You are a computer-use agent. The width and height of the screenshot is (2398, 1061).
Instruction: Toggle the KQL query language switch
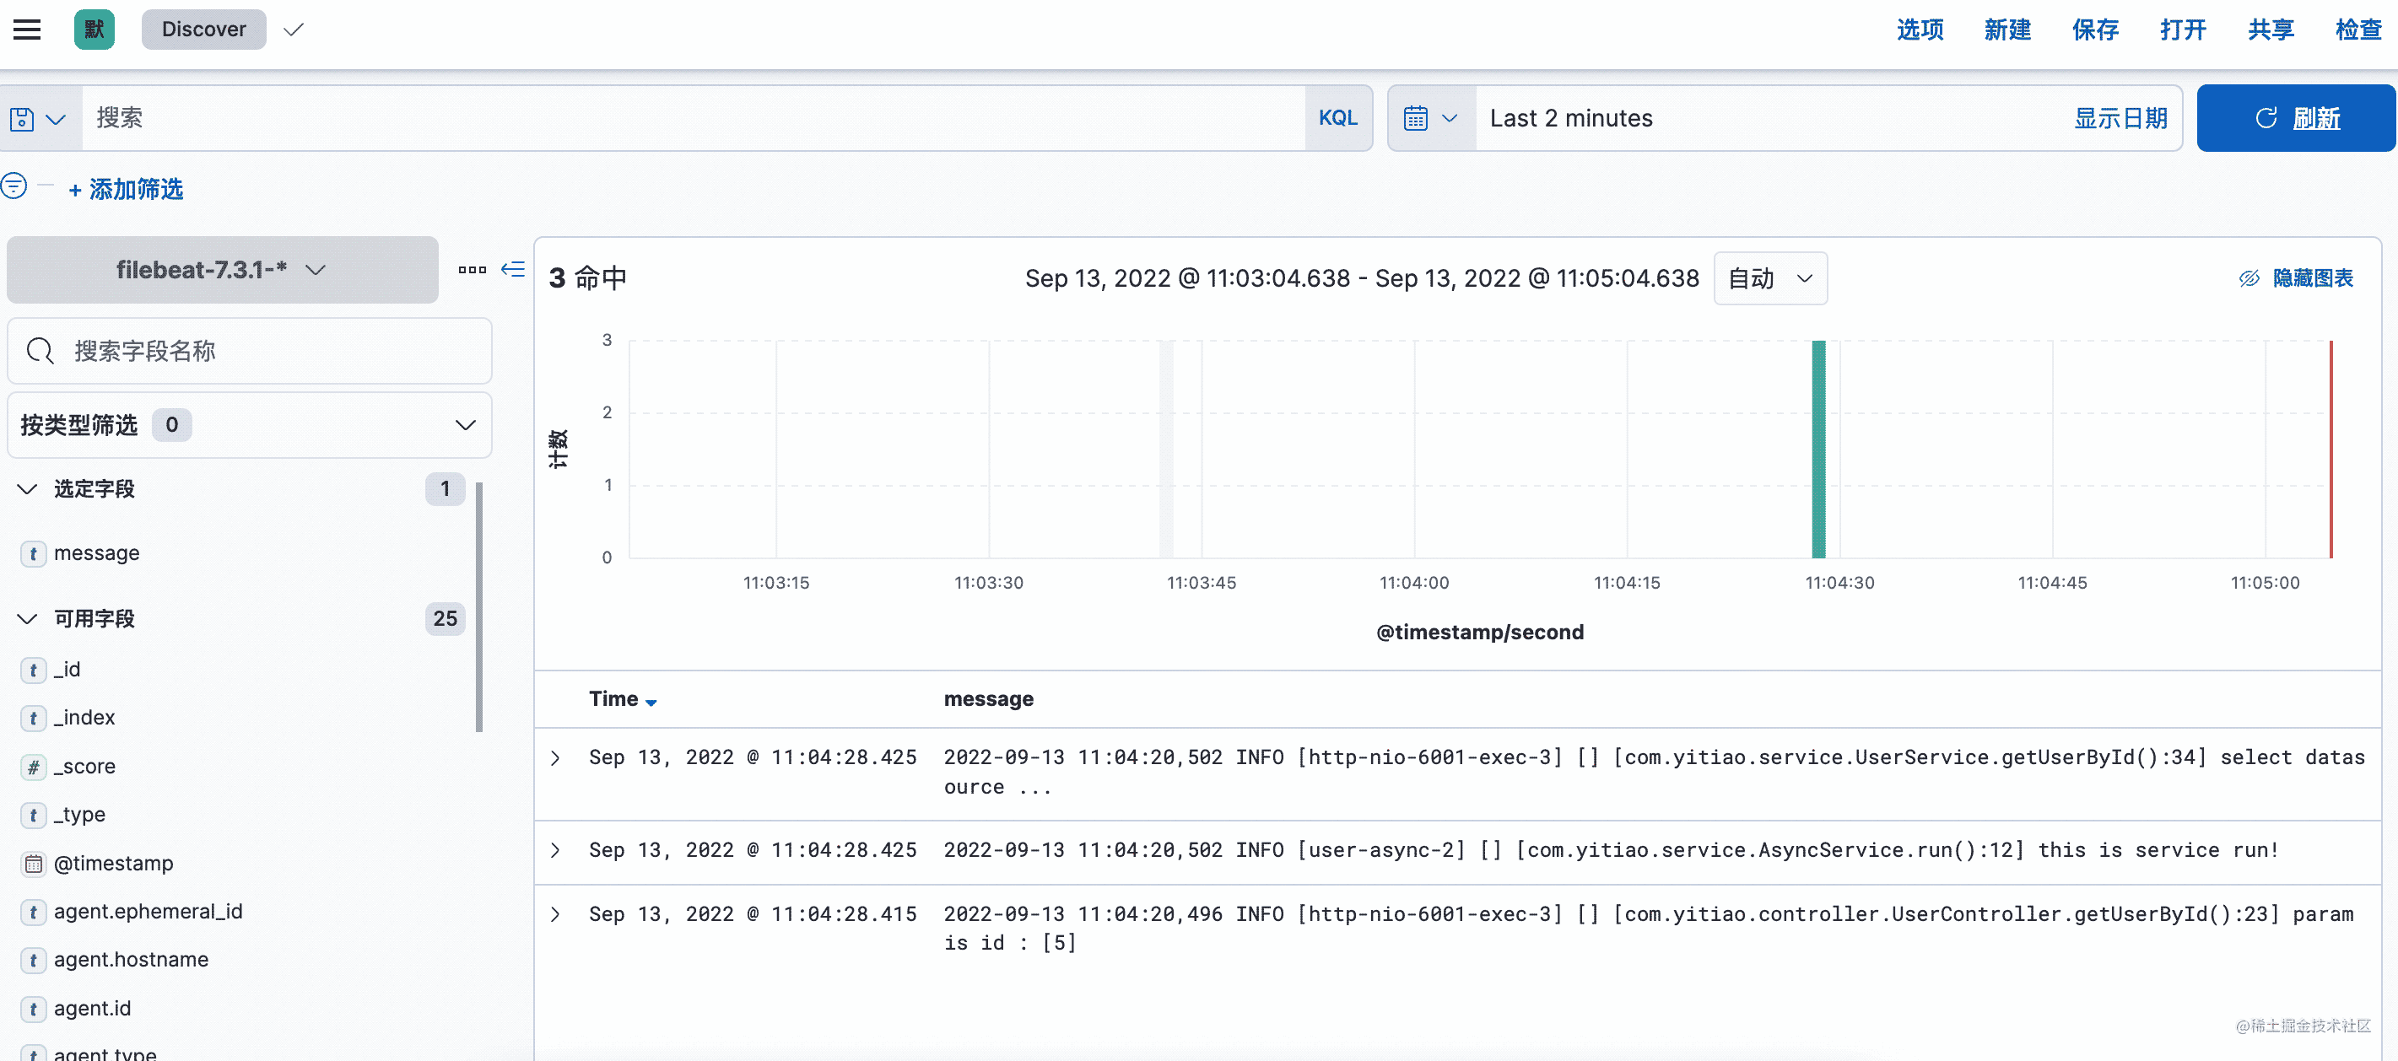pyautogui.click(x=1337, y=118)
